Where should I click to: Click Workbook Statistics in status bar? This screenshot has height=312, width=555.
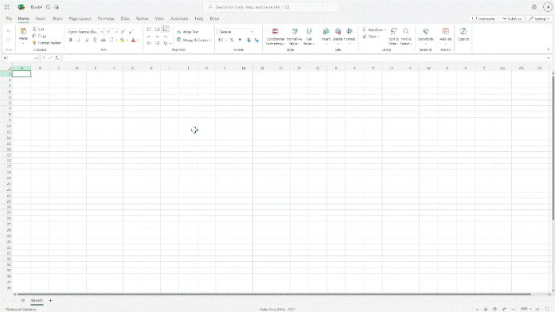[x=21, y=309]
